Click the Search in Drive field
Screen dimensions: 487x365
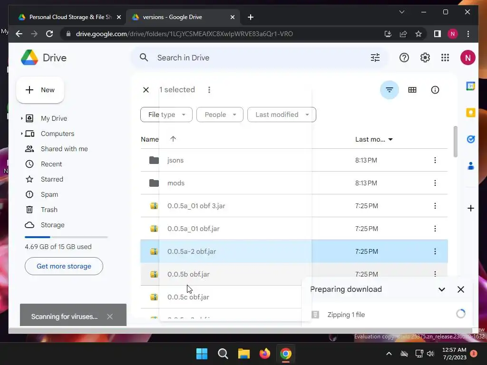point(259,58)
